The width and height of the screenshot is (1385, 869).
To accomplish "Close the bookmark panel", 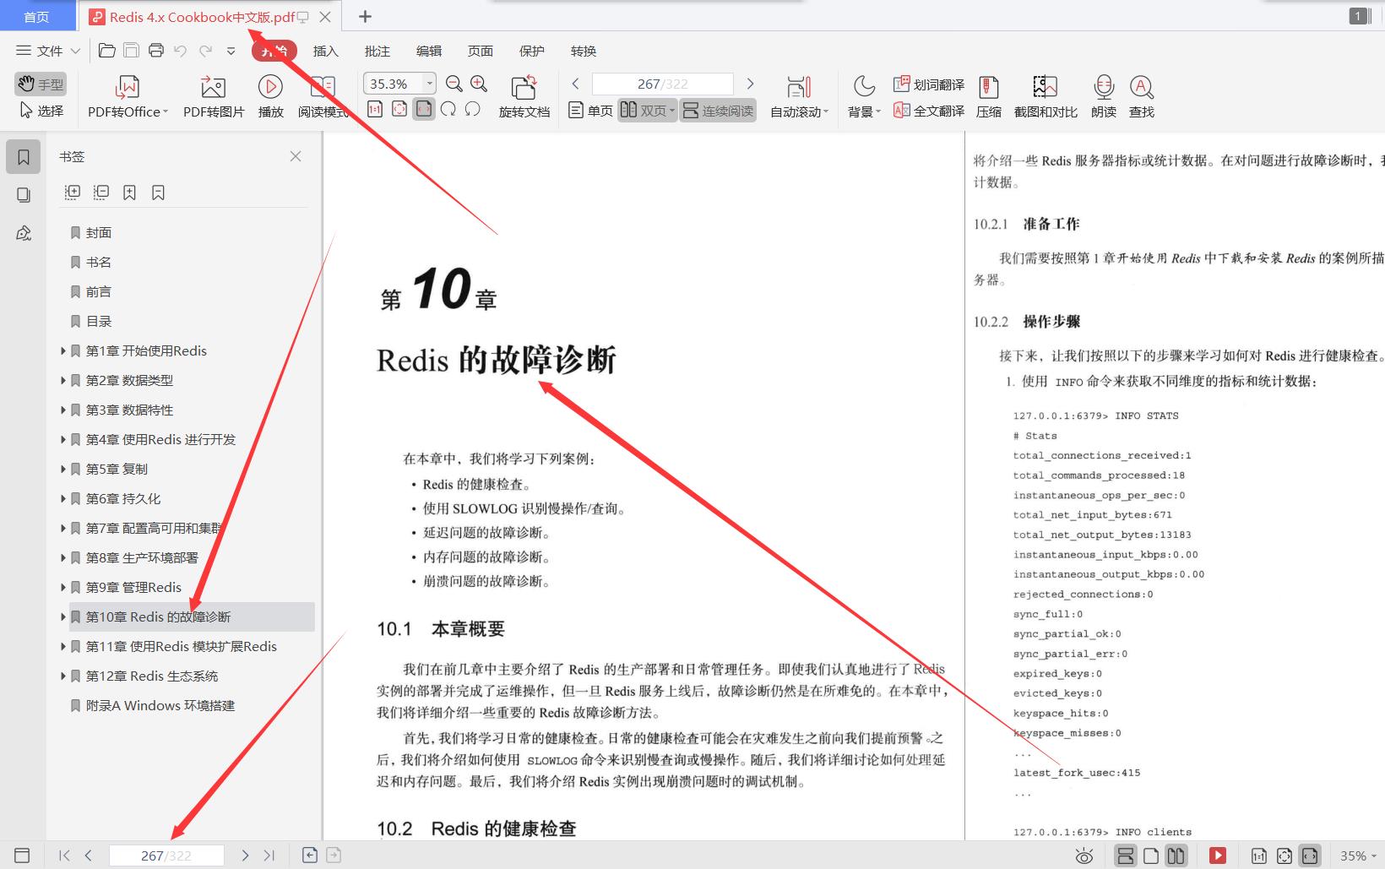I will 296,156.
